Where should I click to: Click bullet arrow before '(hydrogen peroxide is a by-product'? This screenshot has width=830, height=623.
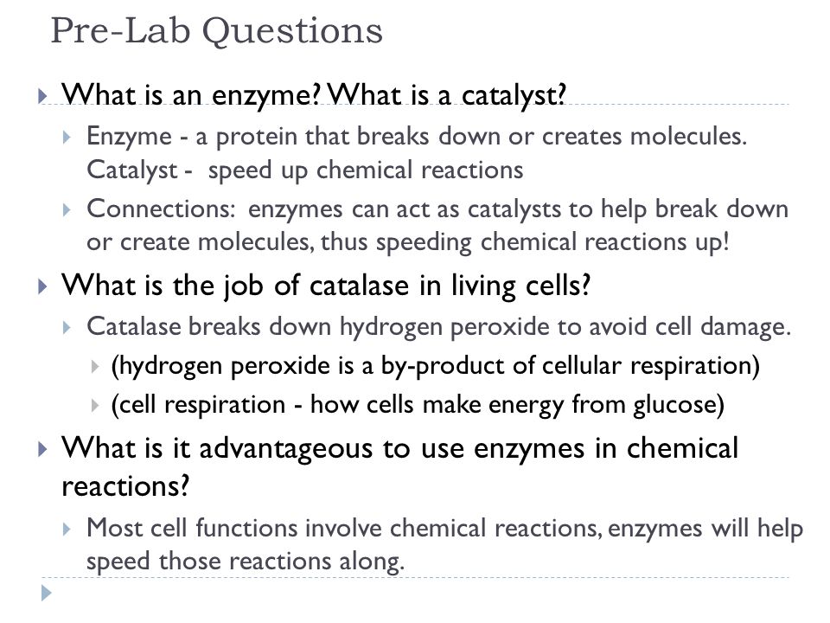click(x=95, y=367)
